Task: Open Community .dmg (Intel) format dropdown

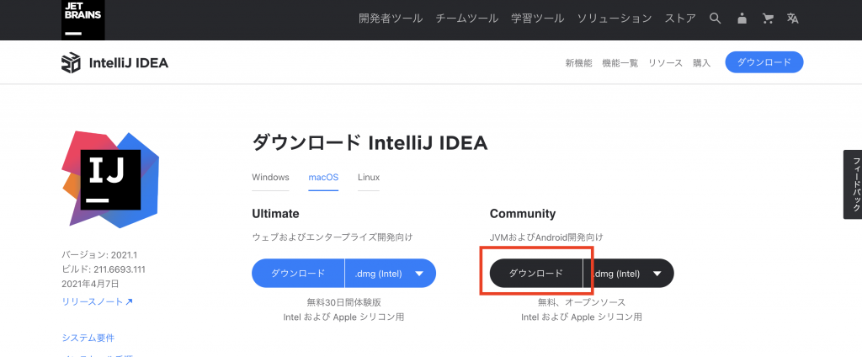Action: coord(628,274)
